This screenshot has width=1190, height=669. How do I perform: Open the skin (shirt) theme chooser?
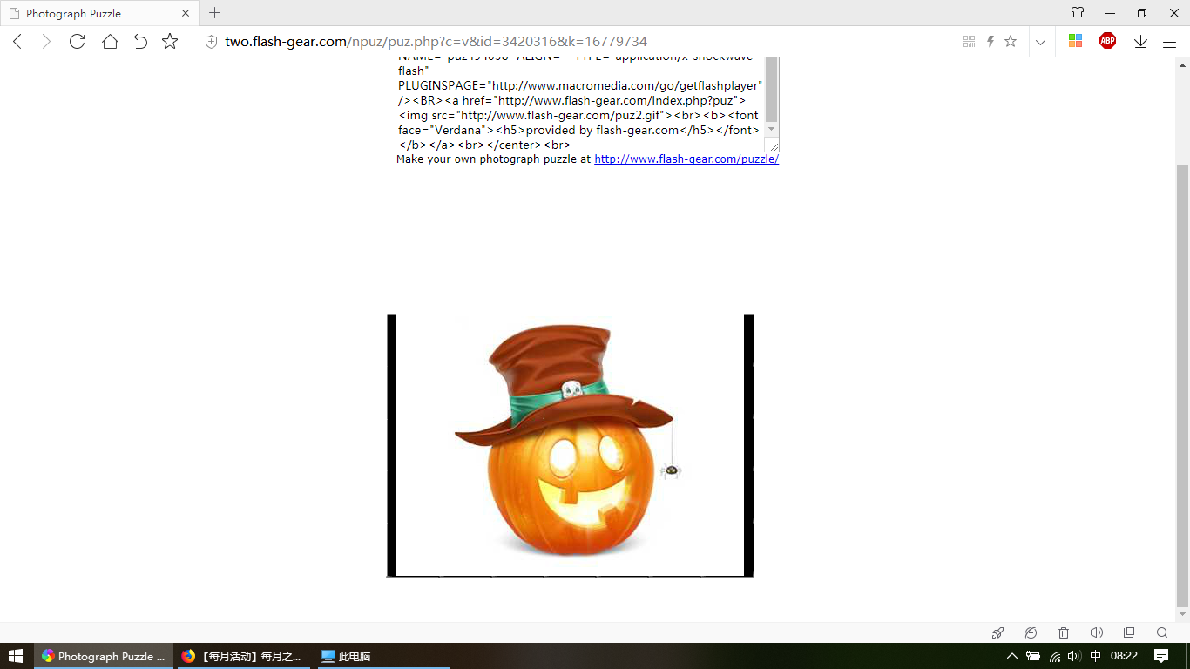point(1078,13)
